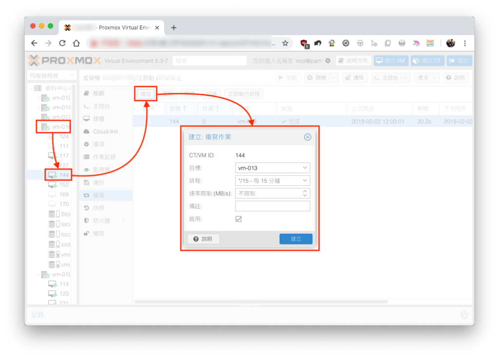Click the gear icon next to root@pam

coord(328,60)
